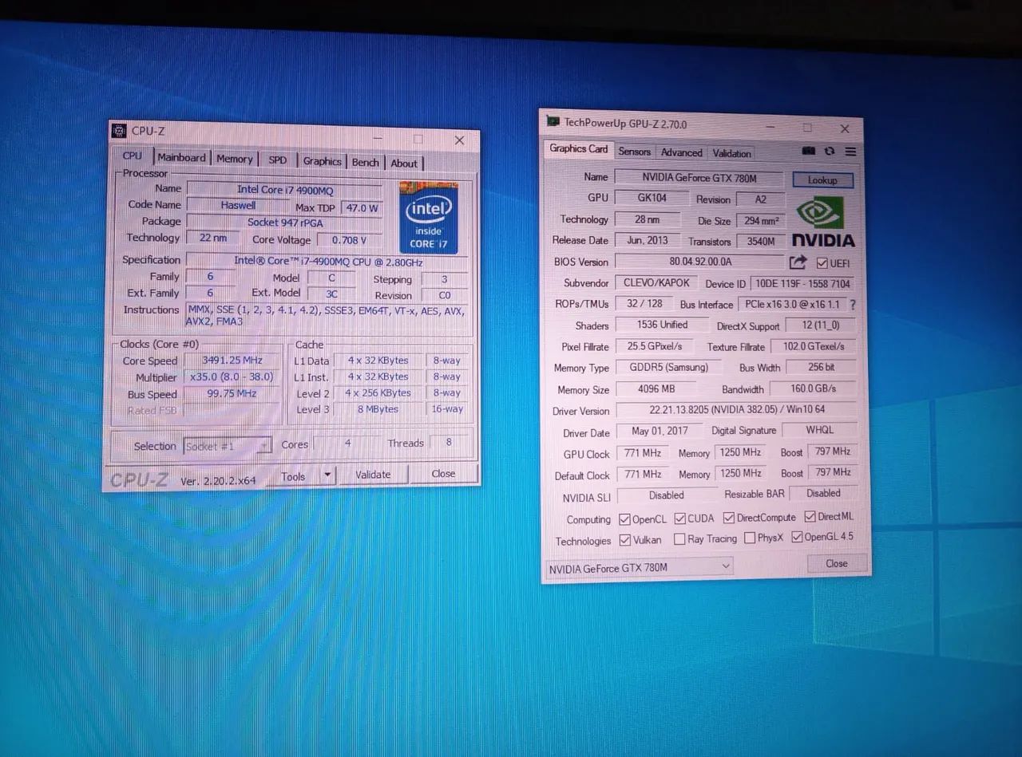Toggle the OpenGL 4.5 checkbox
1022x757 pixels.
(x=797, y=537)
